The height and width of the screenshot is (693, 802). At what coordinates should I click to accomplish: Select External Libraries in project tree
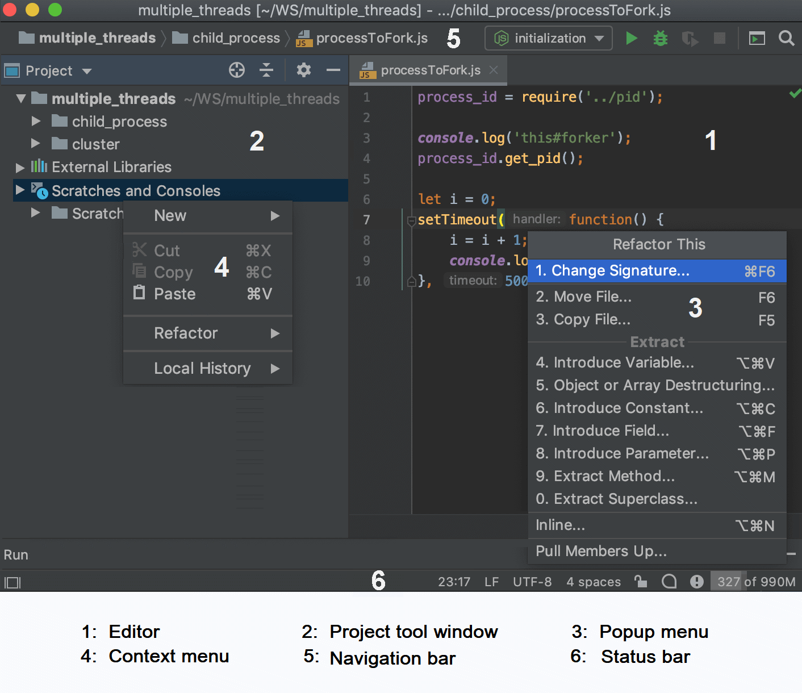click(111, 167)
